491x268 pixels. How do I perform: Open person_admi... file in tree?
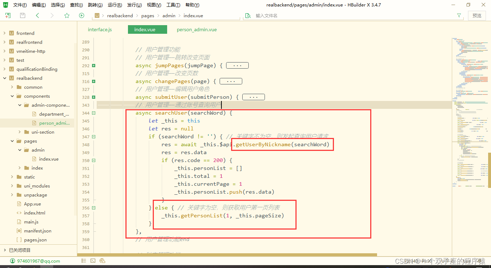pos(54,123)
